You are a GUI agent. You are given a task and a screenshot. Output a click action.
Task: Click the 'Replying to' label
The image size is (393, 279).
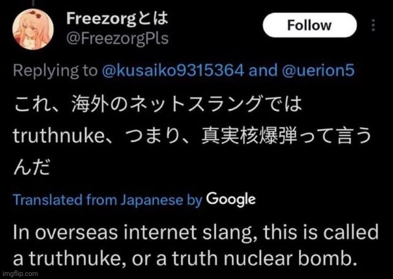pos(54,70)
